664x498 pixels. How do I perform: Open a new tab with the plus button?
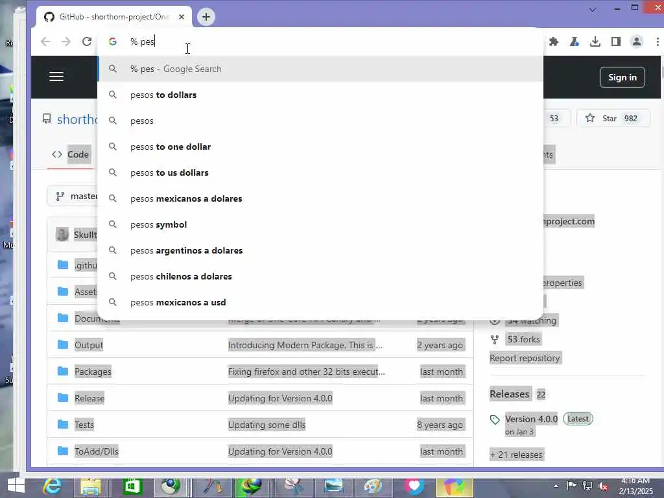tap(206, 17)
